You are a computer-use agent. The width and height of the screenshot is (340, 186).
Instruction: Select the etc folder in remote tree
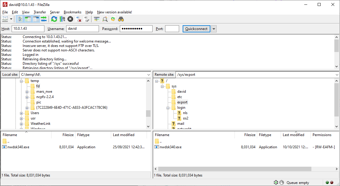(x=180, y=97)
